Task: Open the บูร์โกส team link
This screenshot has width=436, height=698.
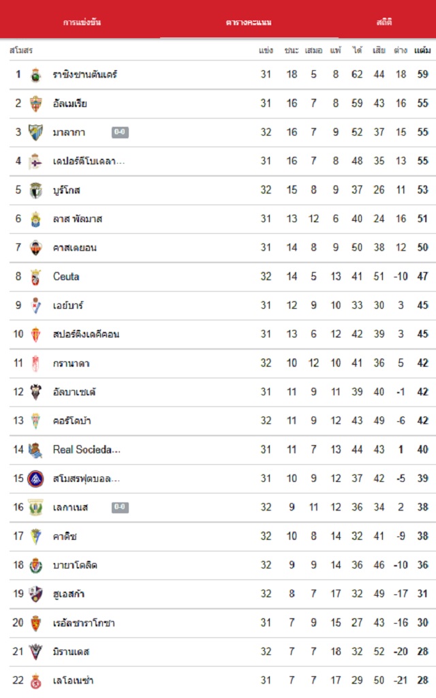Action: tap(67, 190)
